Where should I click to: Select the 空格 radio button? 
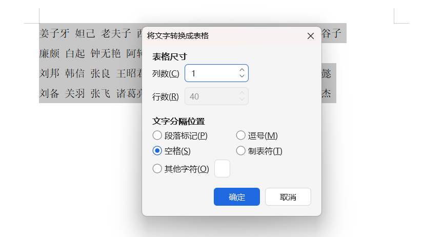tap(157, 151)
